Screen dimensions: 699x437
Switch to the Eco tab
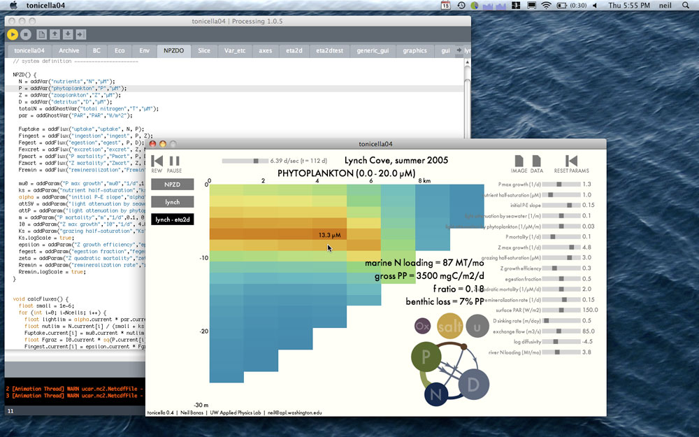120,51
